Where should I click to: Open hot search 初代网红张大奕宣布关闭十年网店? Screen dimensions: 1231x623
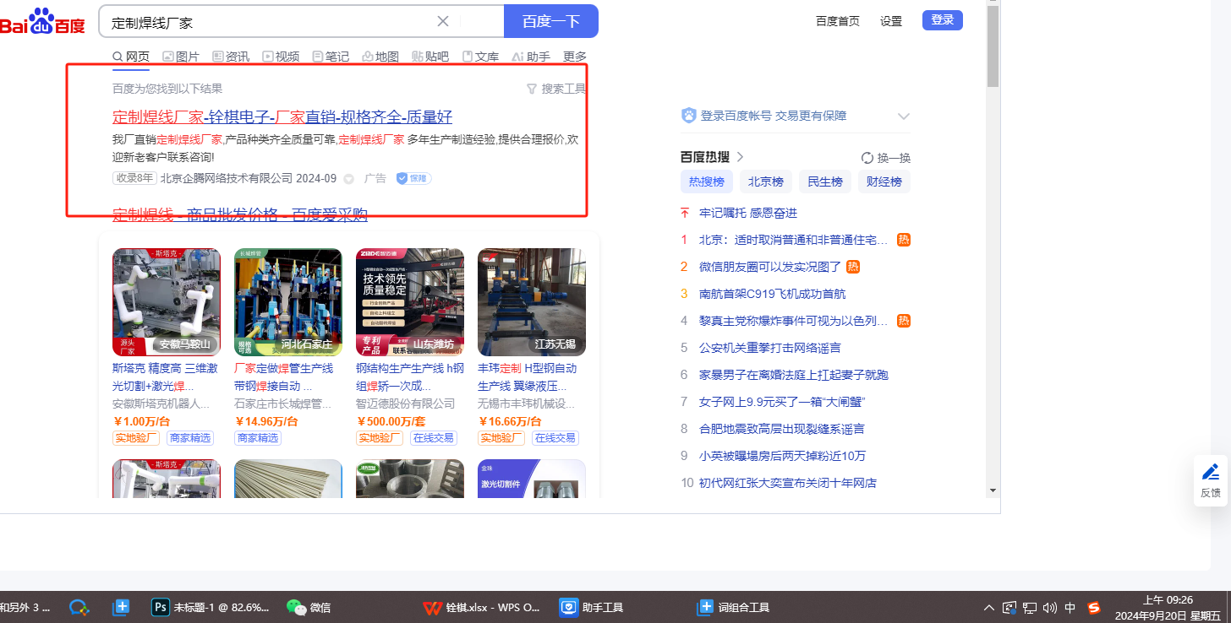click(788, 483)
